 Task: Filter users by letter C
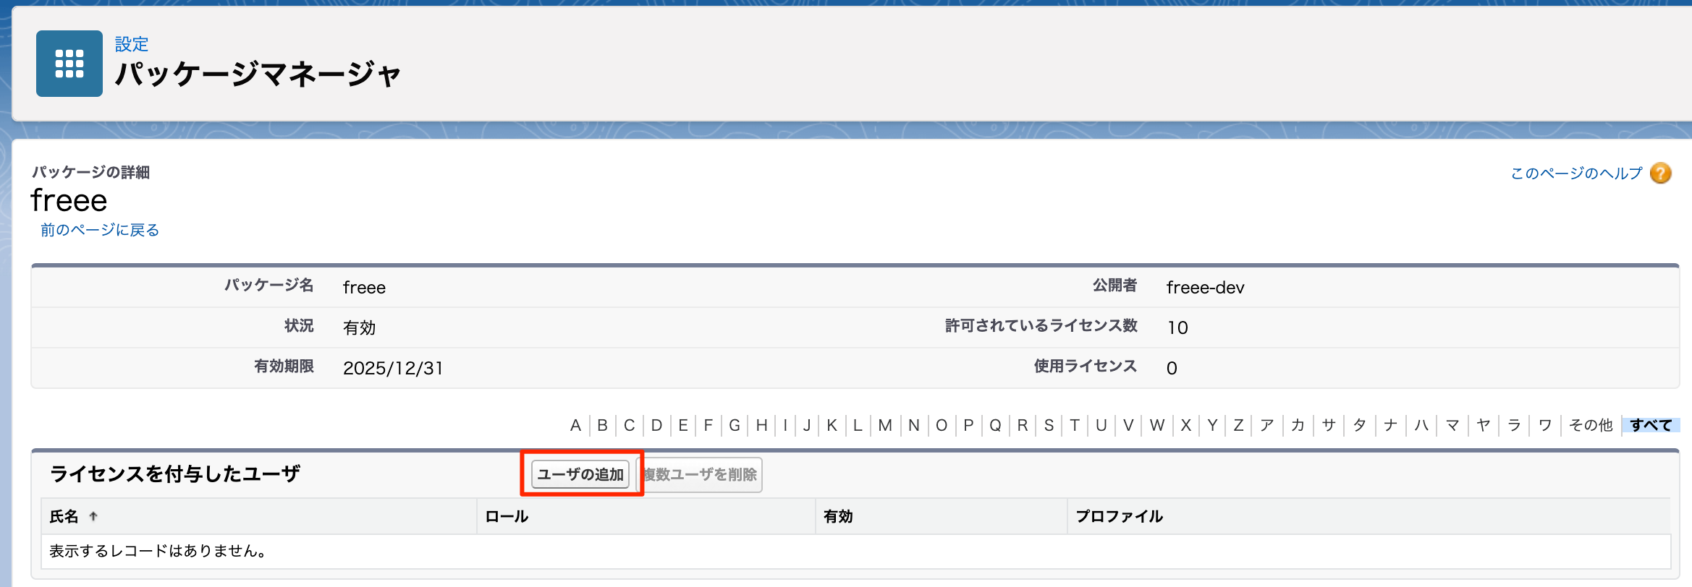pos(629,425)
